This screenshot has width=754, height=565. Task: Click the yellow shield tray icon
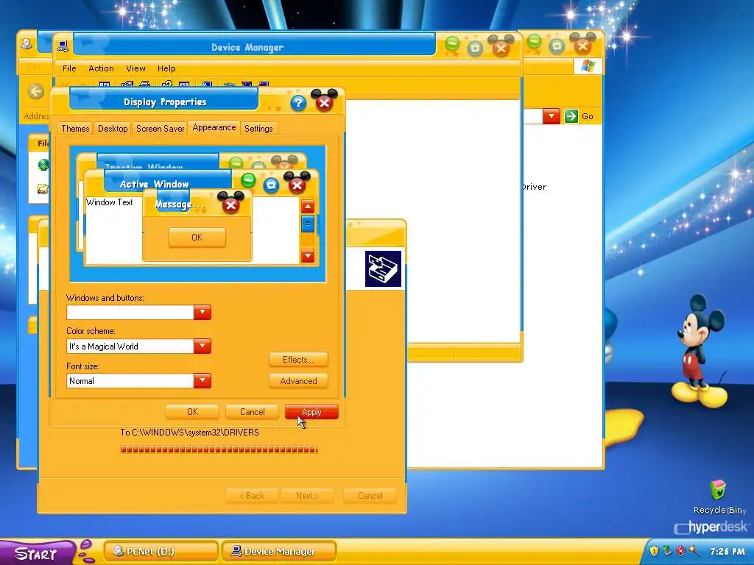(x=654, y=551)
